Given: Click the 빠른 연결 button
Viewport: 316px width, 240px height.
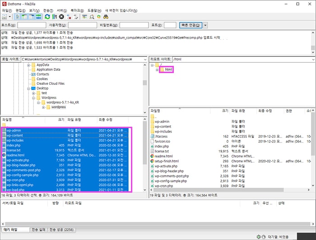Looking at the screenshot, I should point(191,25).
